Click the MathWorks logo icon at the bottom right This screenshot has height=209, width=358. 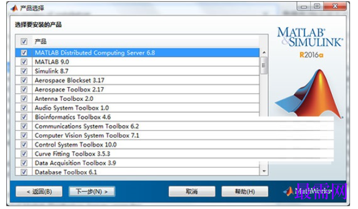coord(289,191)
